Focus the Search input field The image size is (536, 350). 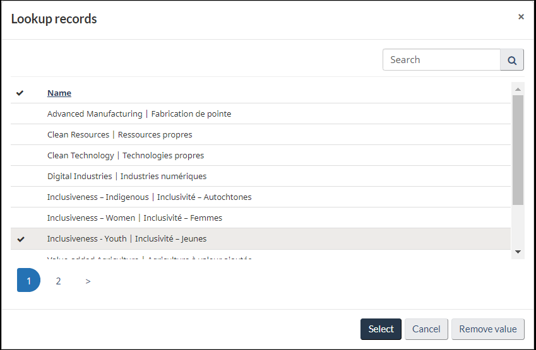(441, 60)
